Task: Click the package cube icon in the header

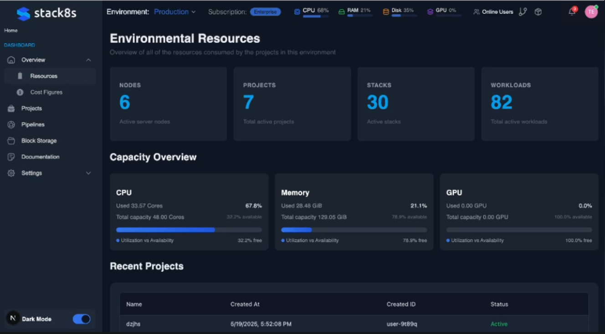Action: click(x=538, y=11)
